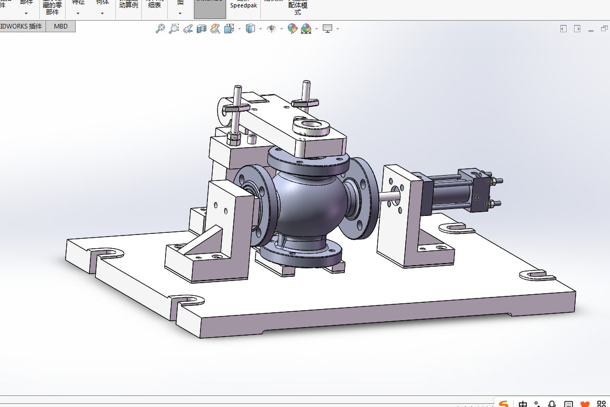
Task: Click the Display Style cube icon
Action: click(251, 29)
